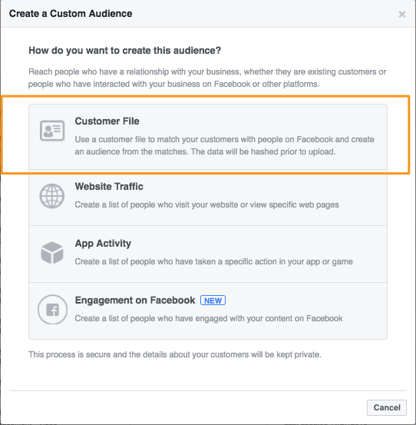The image size is (416, 425).
Task: Click the 'Reach people who have a relationship' paragraph
Action: pyautogui.click(x=207, y=78)
